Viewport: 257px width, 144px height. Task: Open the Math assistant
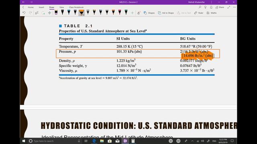coord(212,13)
